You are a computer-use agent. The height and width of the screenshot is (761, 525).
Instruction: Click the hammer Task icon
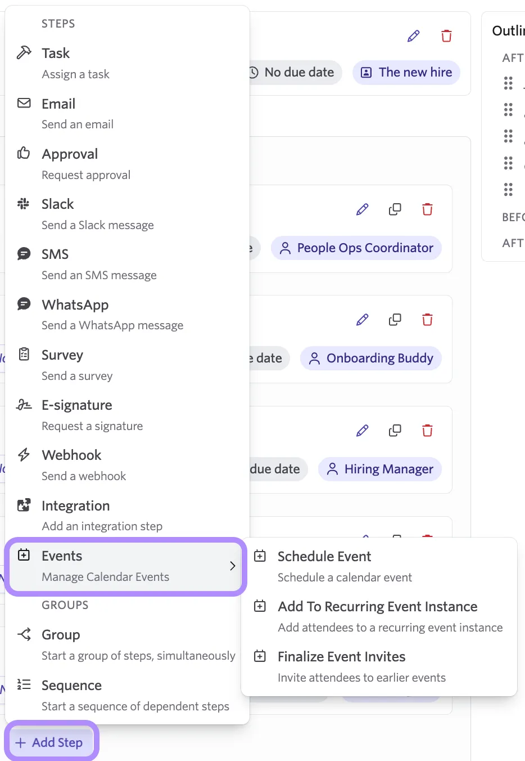(x=24, y=53)
